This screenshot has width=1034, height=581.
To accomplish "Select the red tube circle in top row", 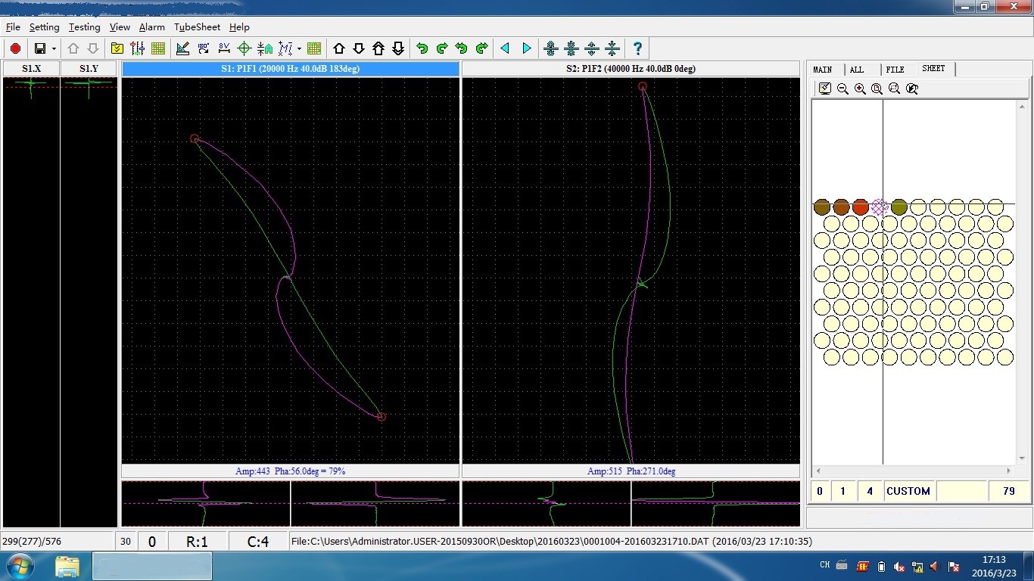I will pos(860,207).
